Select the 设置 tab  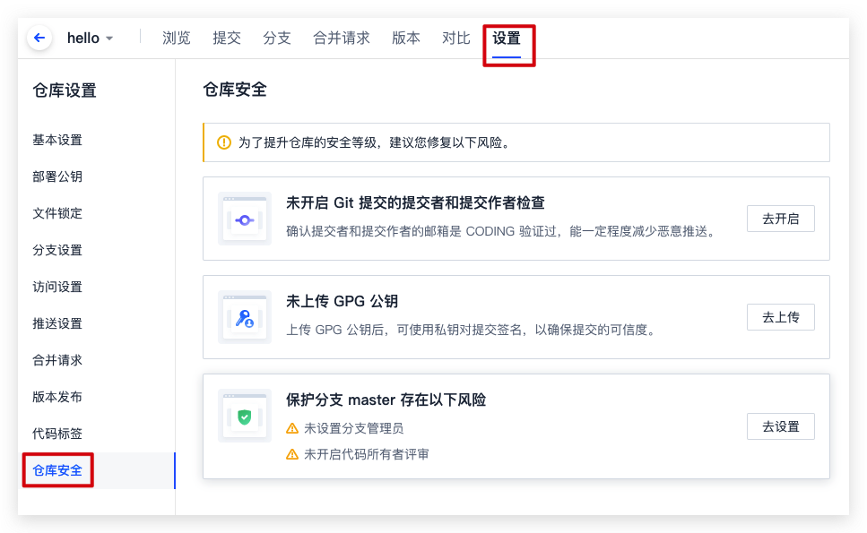pyautogui.click(x=507, y=39)
